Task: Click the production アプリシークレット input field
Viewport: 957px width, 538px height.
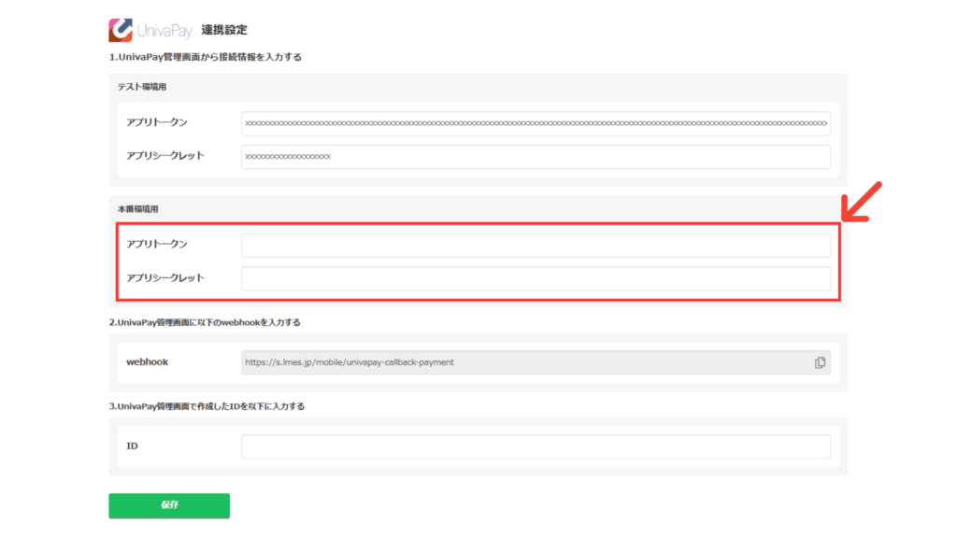Action: pyautogui.click(x=536, y=278)
